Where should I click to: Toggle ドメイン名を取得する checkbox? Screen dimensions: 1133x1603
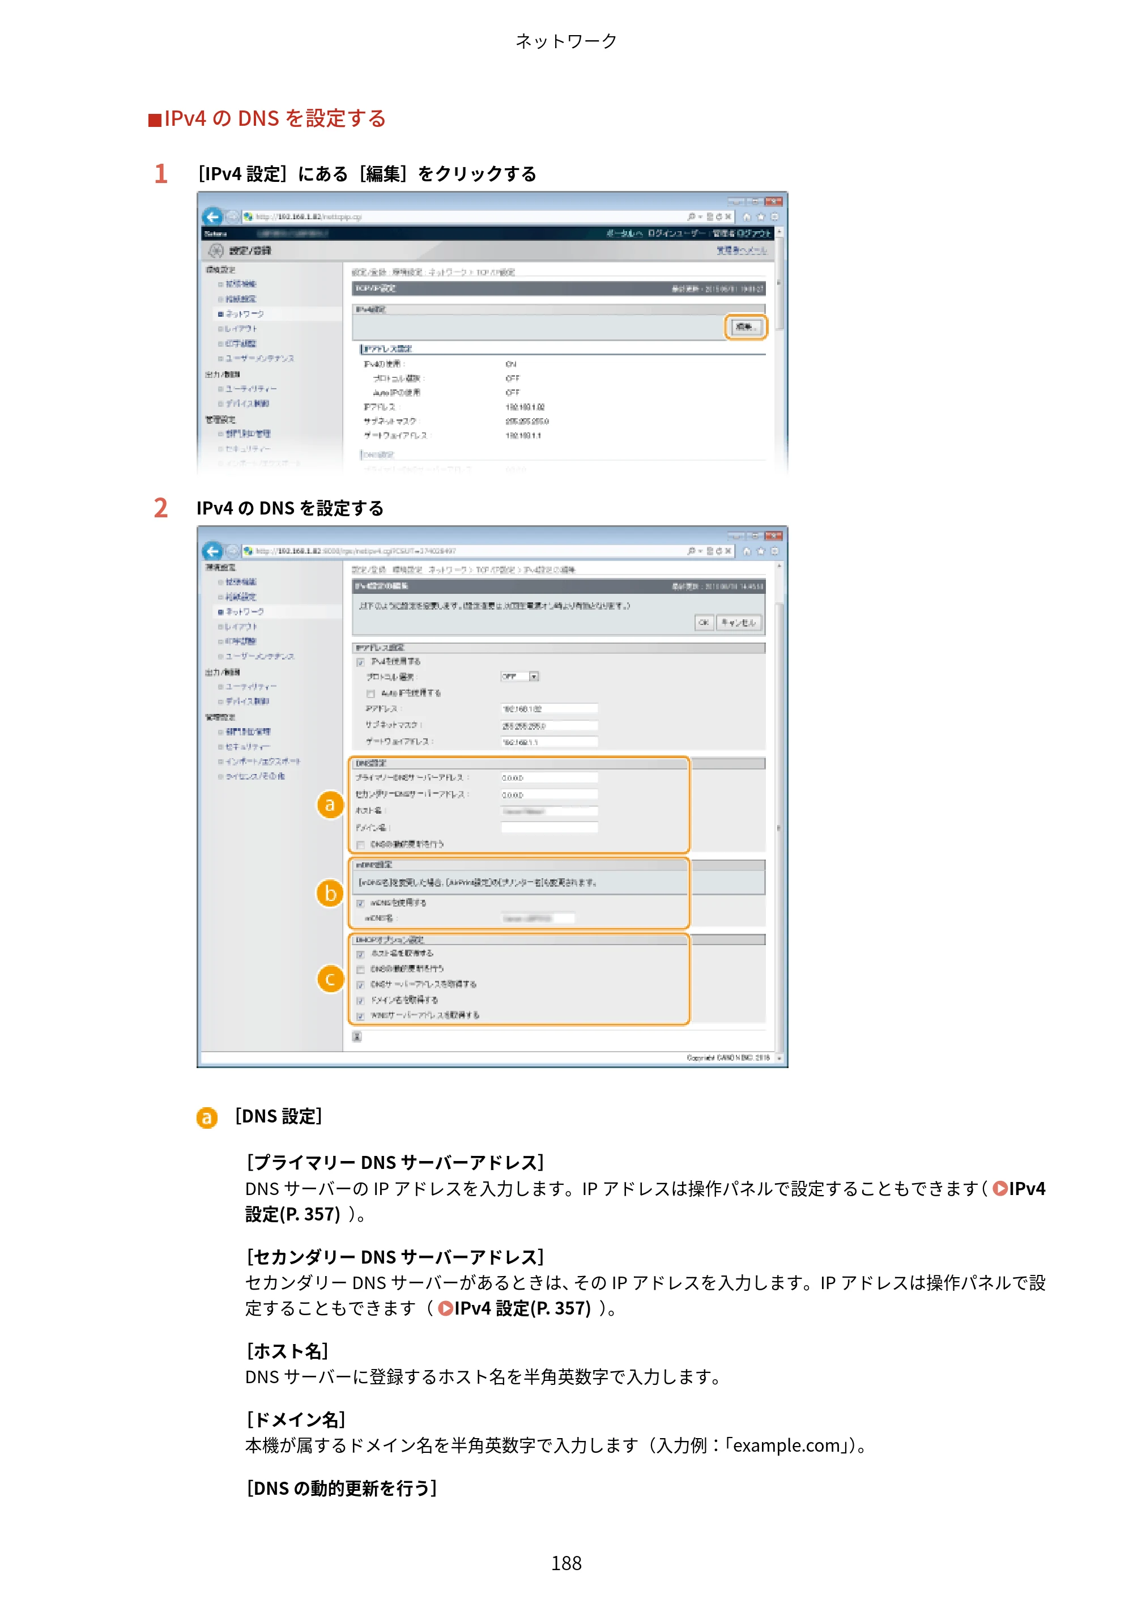(x=360, y=1001)
